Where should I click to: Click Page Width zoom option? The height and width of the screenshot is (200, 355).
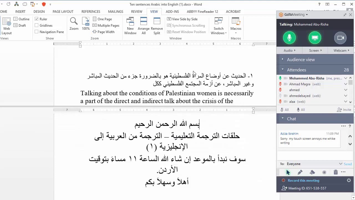(103, 32)
